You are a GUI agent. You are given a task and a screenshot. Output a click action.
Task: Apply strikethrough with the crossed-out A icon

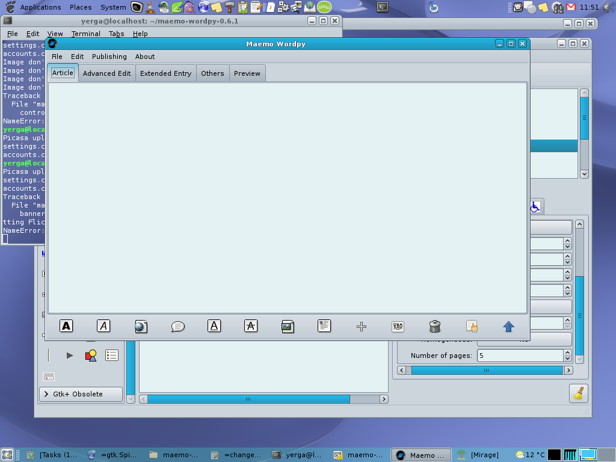(251, 326)
